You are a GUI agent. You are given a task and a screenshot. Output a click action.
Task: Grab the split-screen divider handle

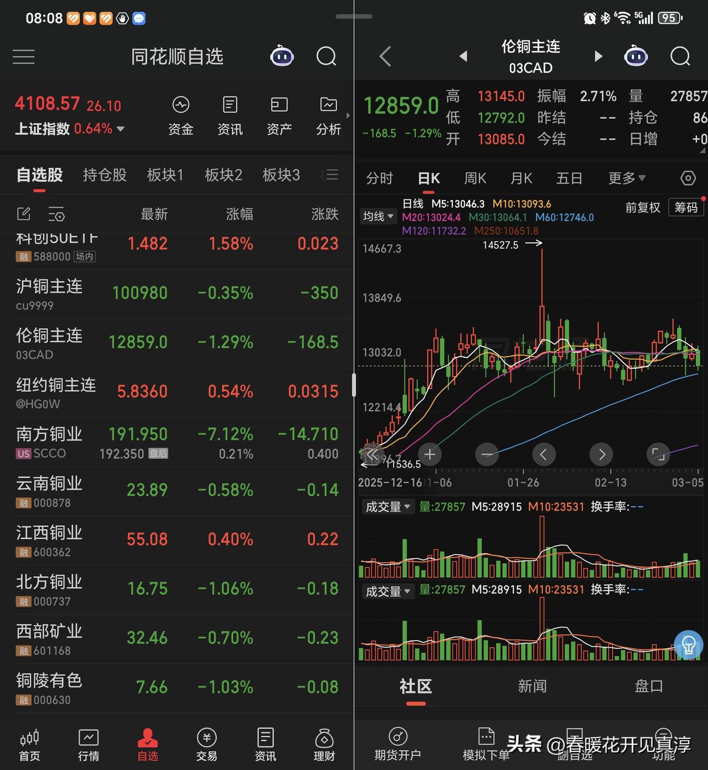(x=354, y=385)
